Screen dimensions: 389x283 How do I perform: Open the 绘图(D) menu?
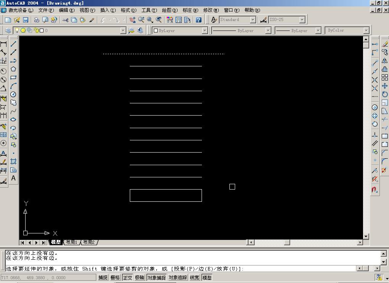[x=170, y=10]
